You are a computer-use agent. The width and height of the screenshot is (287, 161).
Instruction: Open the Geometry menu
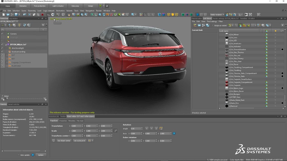coord(32,11)
